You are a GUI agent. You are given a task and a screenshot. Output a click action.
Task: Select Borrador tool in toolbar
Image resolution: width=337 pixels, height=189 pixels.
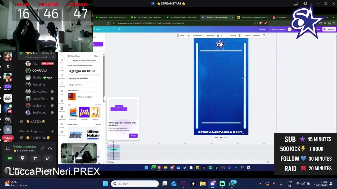210,35
